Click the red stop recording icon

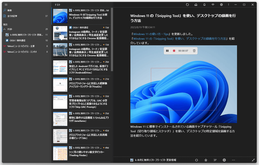click(174, 51)
